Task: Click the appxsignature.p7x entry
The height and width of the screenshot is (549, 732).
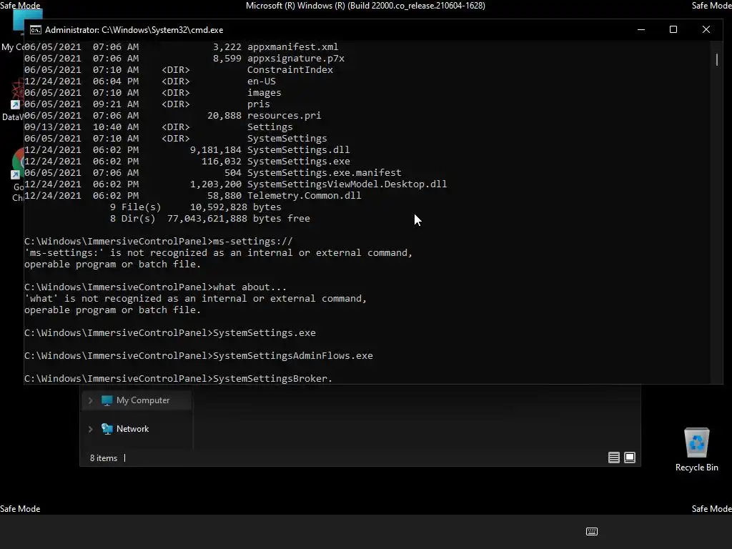Action: click(x=295, y=59)
